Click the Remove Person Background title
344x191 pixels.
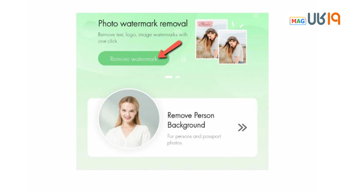tap(190, 120)
